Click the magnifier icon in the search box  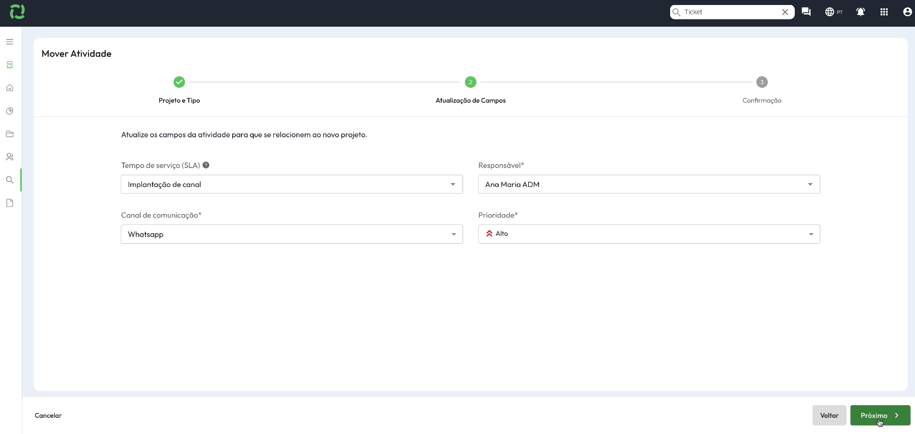[676, 12]
